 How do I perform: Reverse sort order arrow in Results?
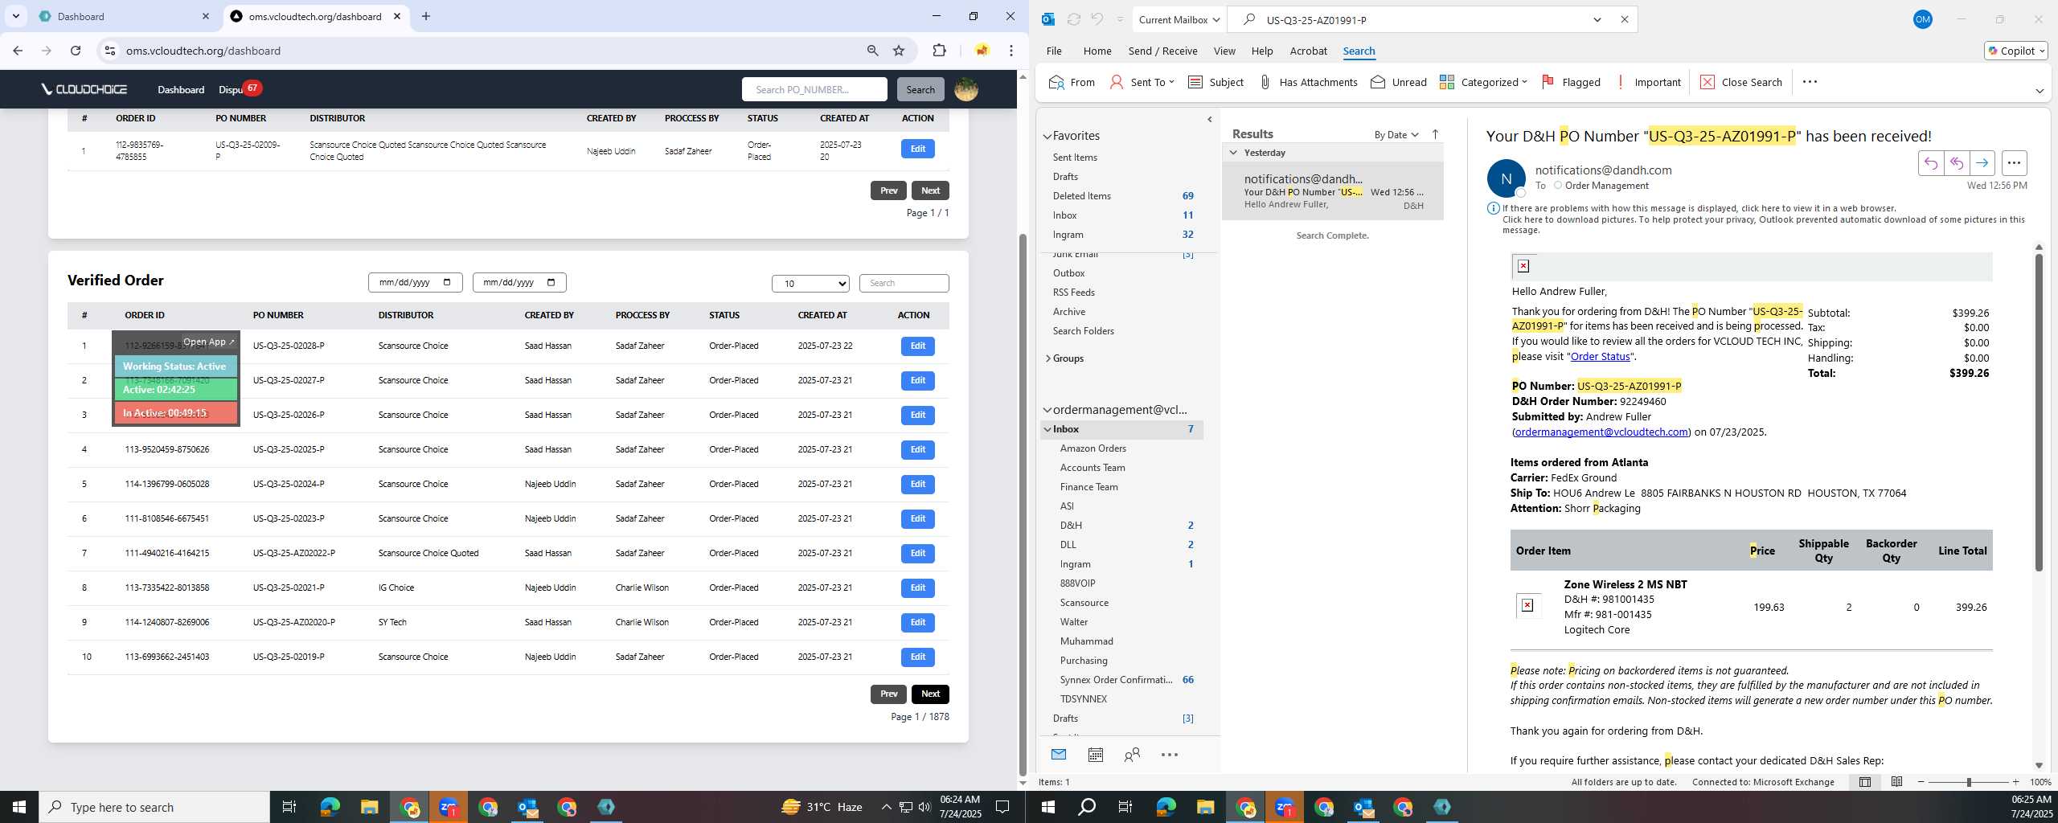[x=1435, y=134]
